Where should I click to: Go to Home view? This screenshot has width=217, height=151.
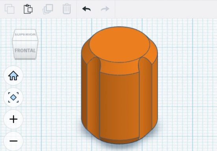pos(13,75)
